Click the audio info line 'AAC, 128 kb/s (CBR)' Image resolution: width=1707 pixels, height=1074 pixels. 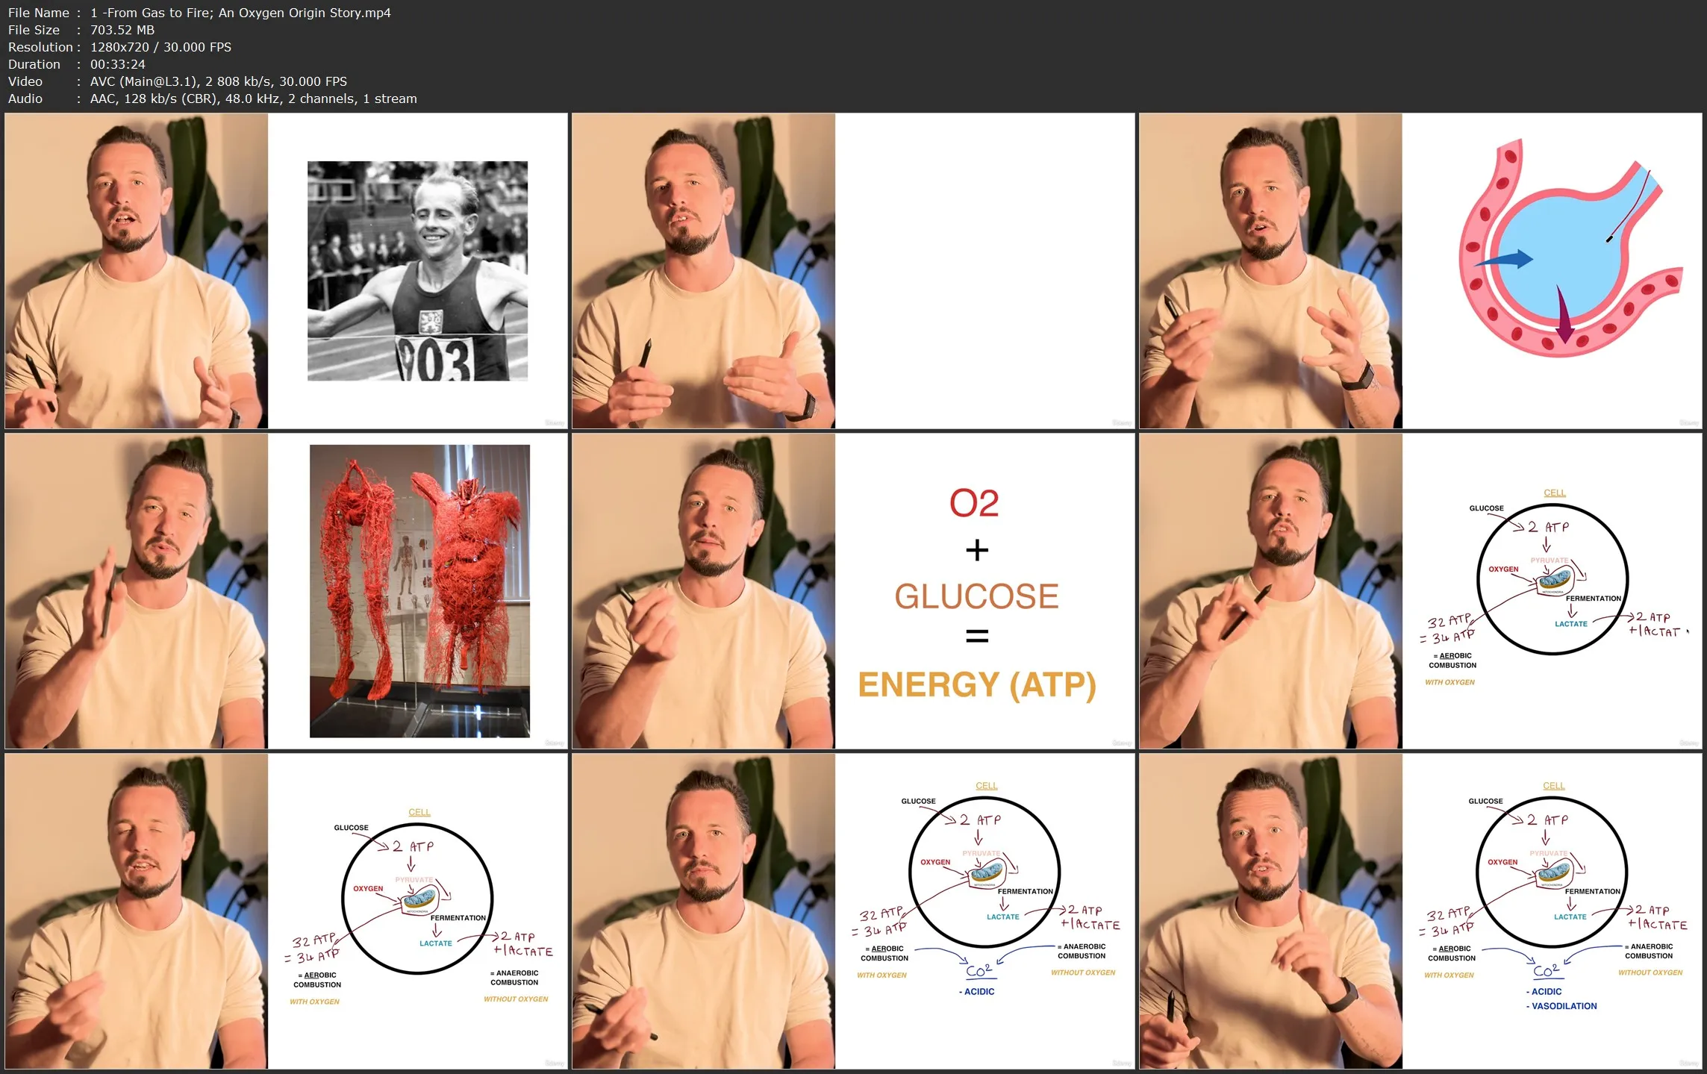coord(155,99)
